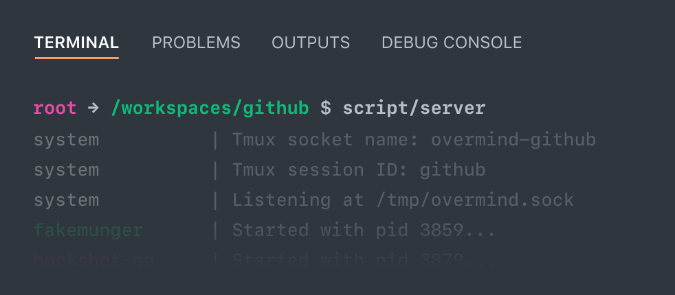The width and height of the screenshot is (675, 295).
Task: Click the faded hookshot-go process label
Action: 93,260
